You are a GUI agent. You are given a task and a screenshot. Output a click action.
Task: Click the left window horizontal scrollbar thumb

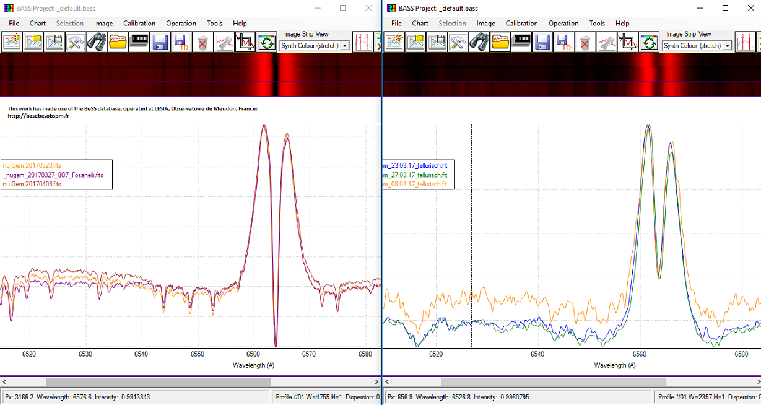click(158, 382)
